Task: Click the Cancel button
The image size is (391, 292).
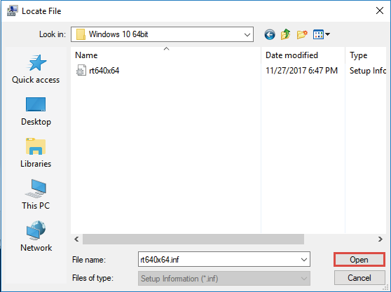Action: [359, 277]
